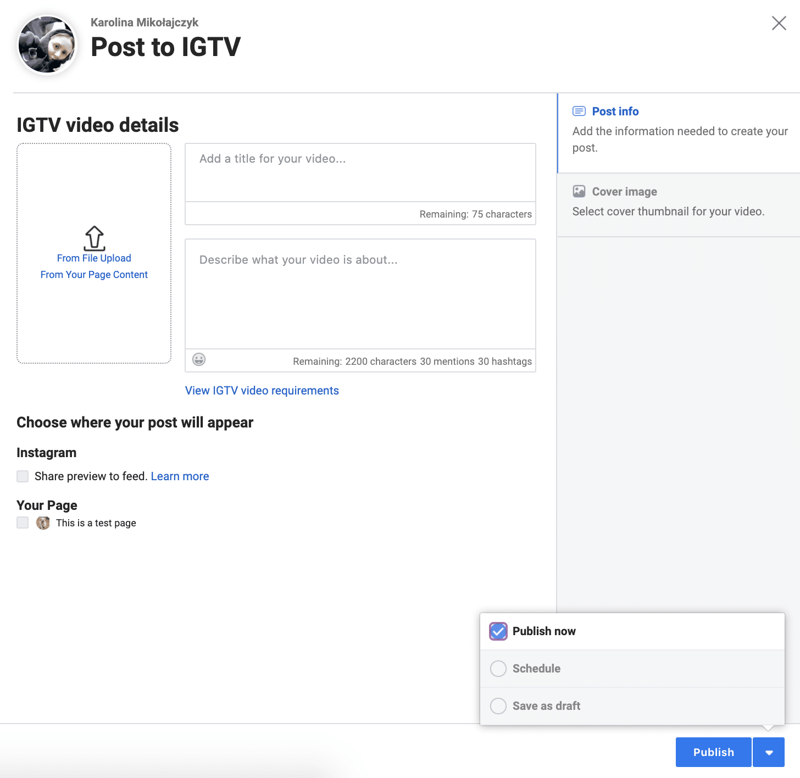Open the publish options dropdown arrow
The height and width of the screenshot is (778, 800).
tap(769, 752)
